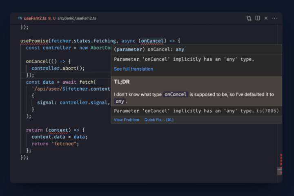Click usePromise function call in the editor
This screenshot has height=196, width=294.
pos(35,41)
